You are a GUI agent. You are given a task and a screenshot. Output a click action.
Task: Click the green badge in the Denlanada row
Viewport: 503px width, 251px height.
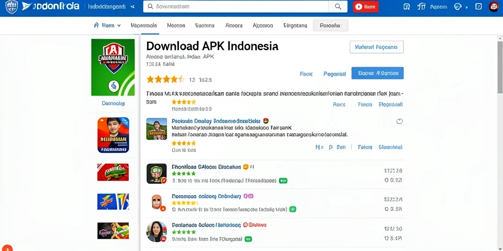point(248,239)
